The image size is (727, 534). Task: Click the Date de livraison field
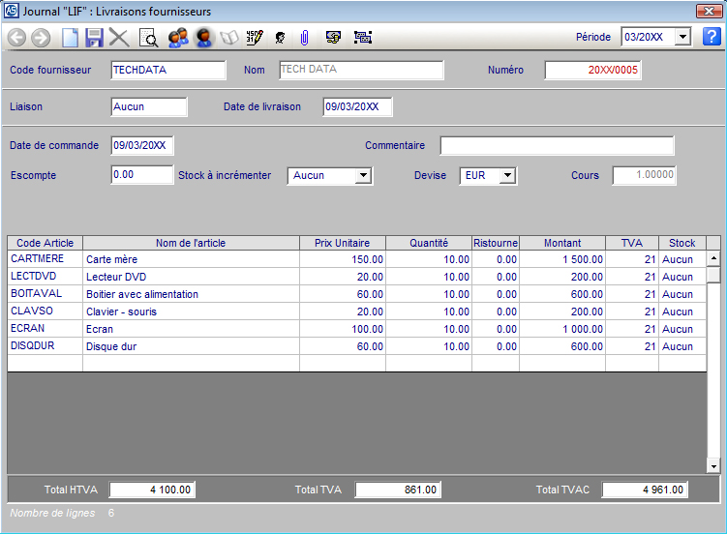point(357,106)
